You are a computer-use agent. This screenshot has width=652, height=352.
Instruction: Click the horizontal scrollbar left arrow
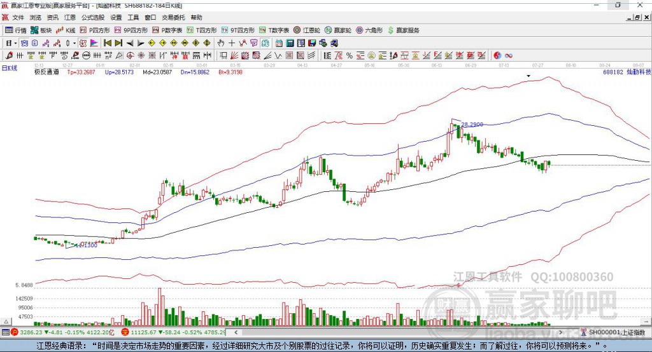click(x=236, y=332)
